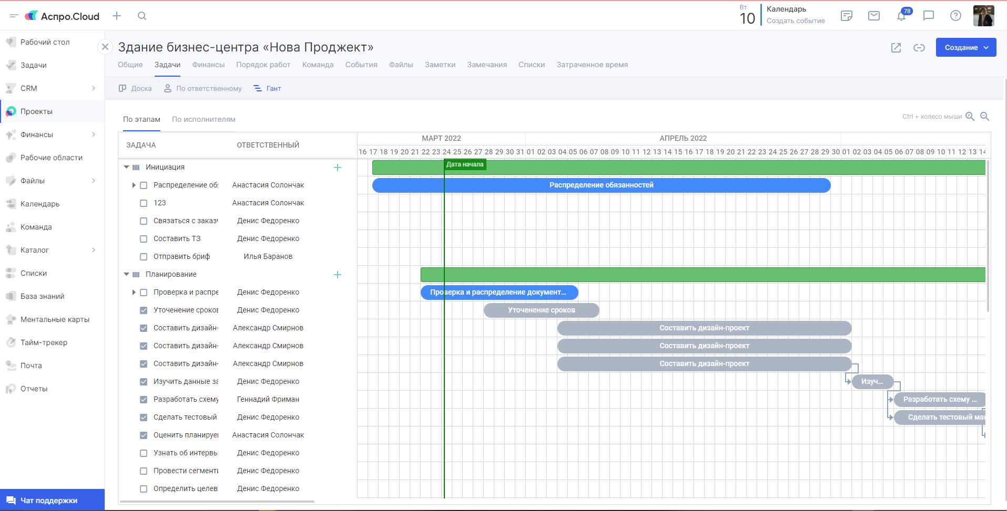The width and height of the screenshot is (1007, 511).
Task: Switch to Доска board view
Action: click(x=136, y=88)
